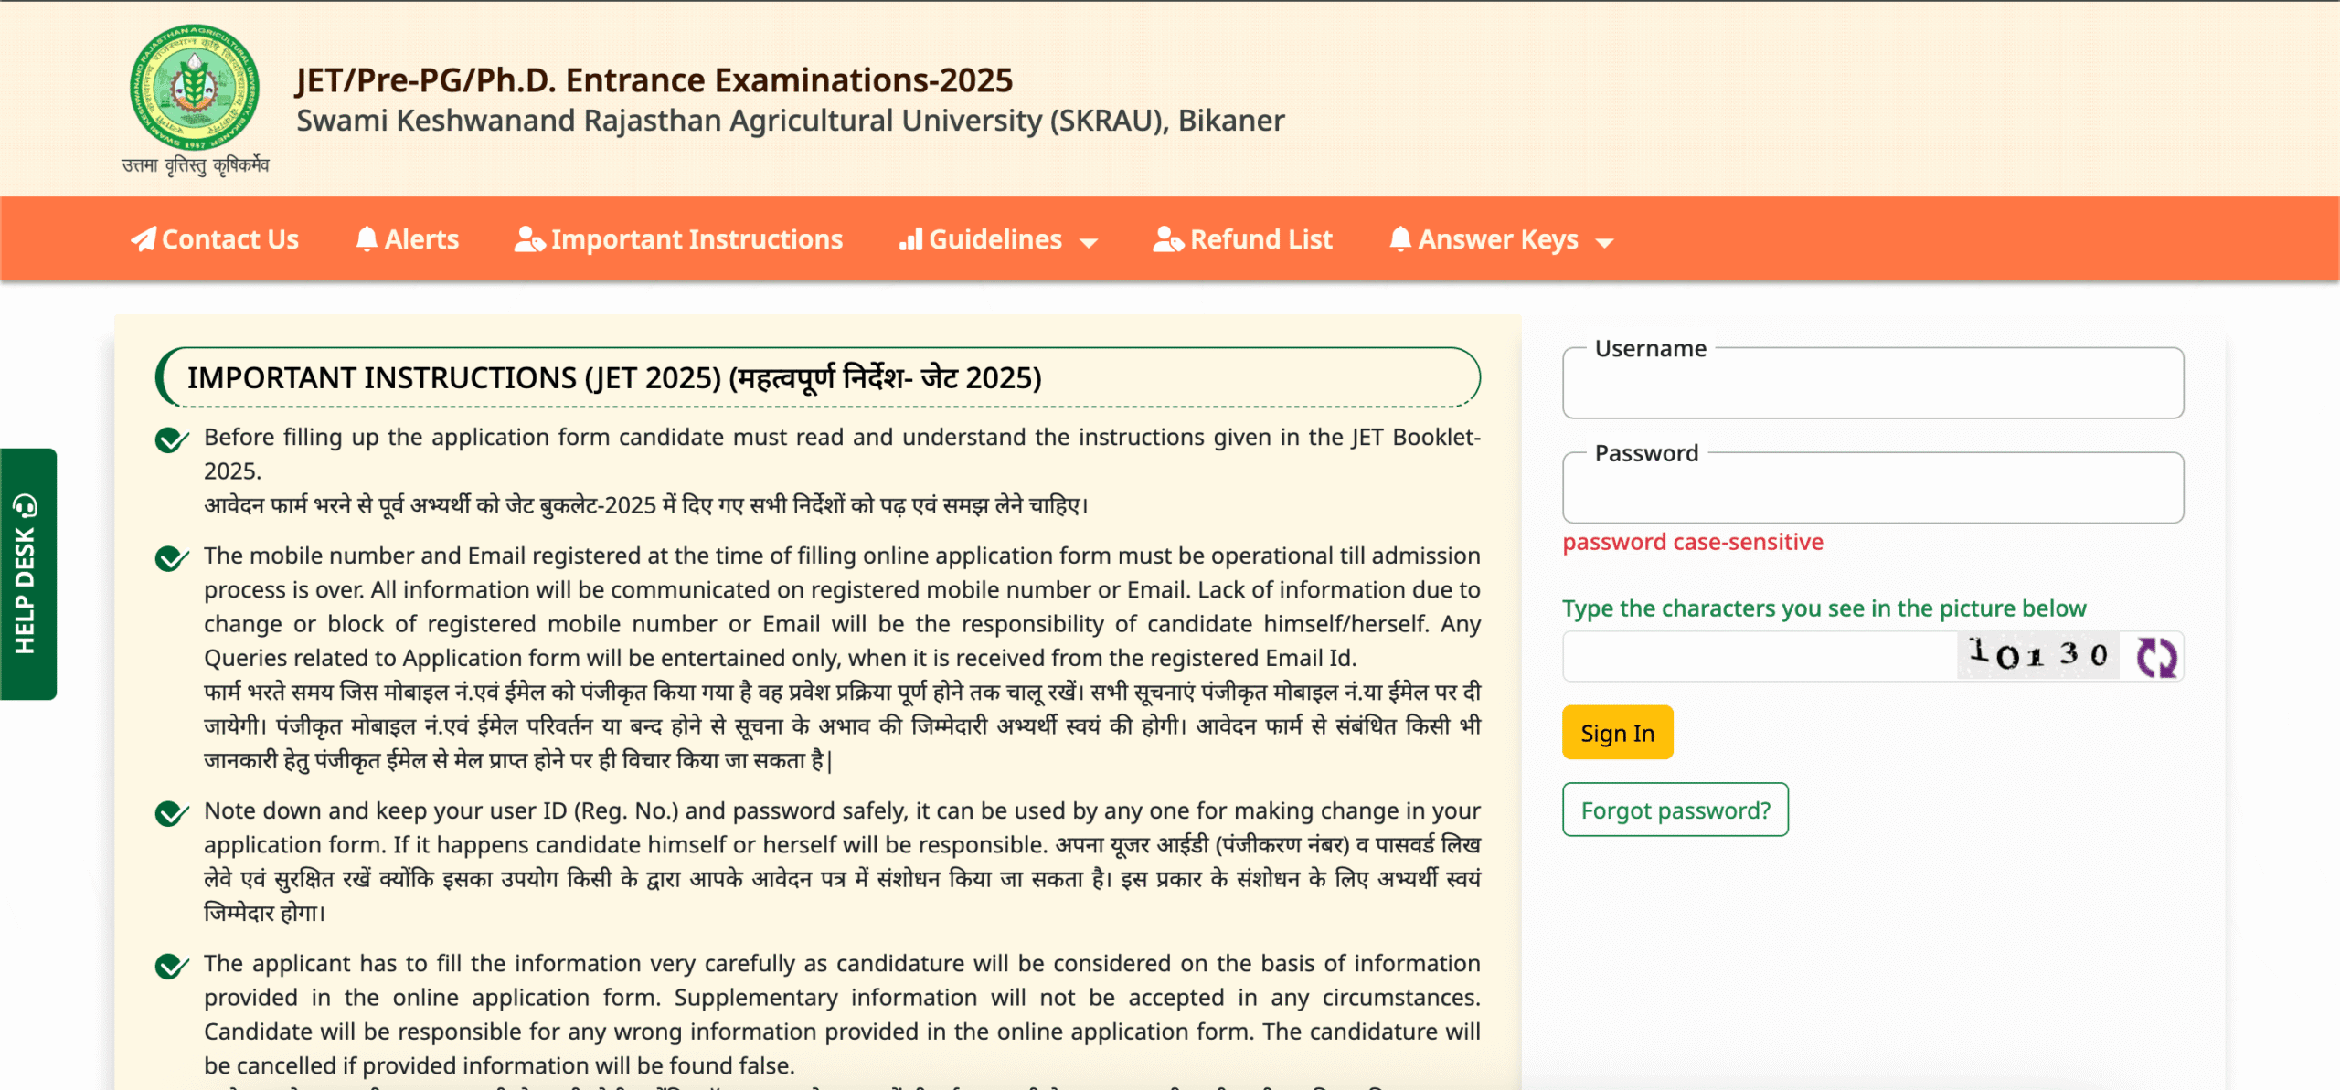Click the paper plane icon beside Contact Us

pyautogui.click(x=144, y=239)
